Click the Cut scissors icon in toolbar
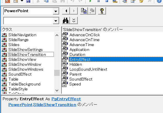 [x=38, y=1]
